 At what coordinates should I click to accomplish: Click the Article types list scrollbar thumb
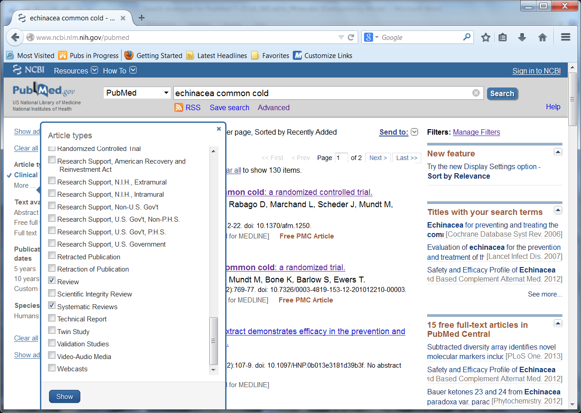213,341
